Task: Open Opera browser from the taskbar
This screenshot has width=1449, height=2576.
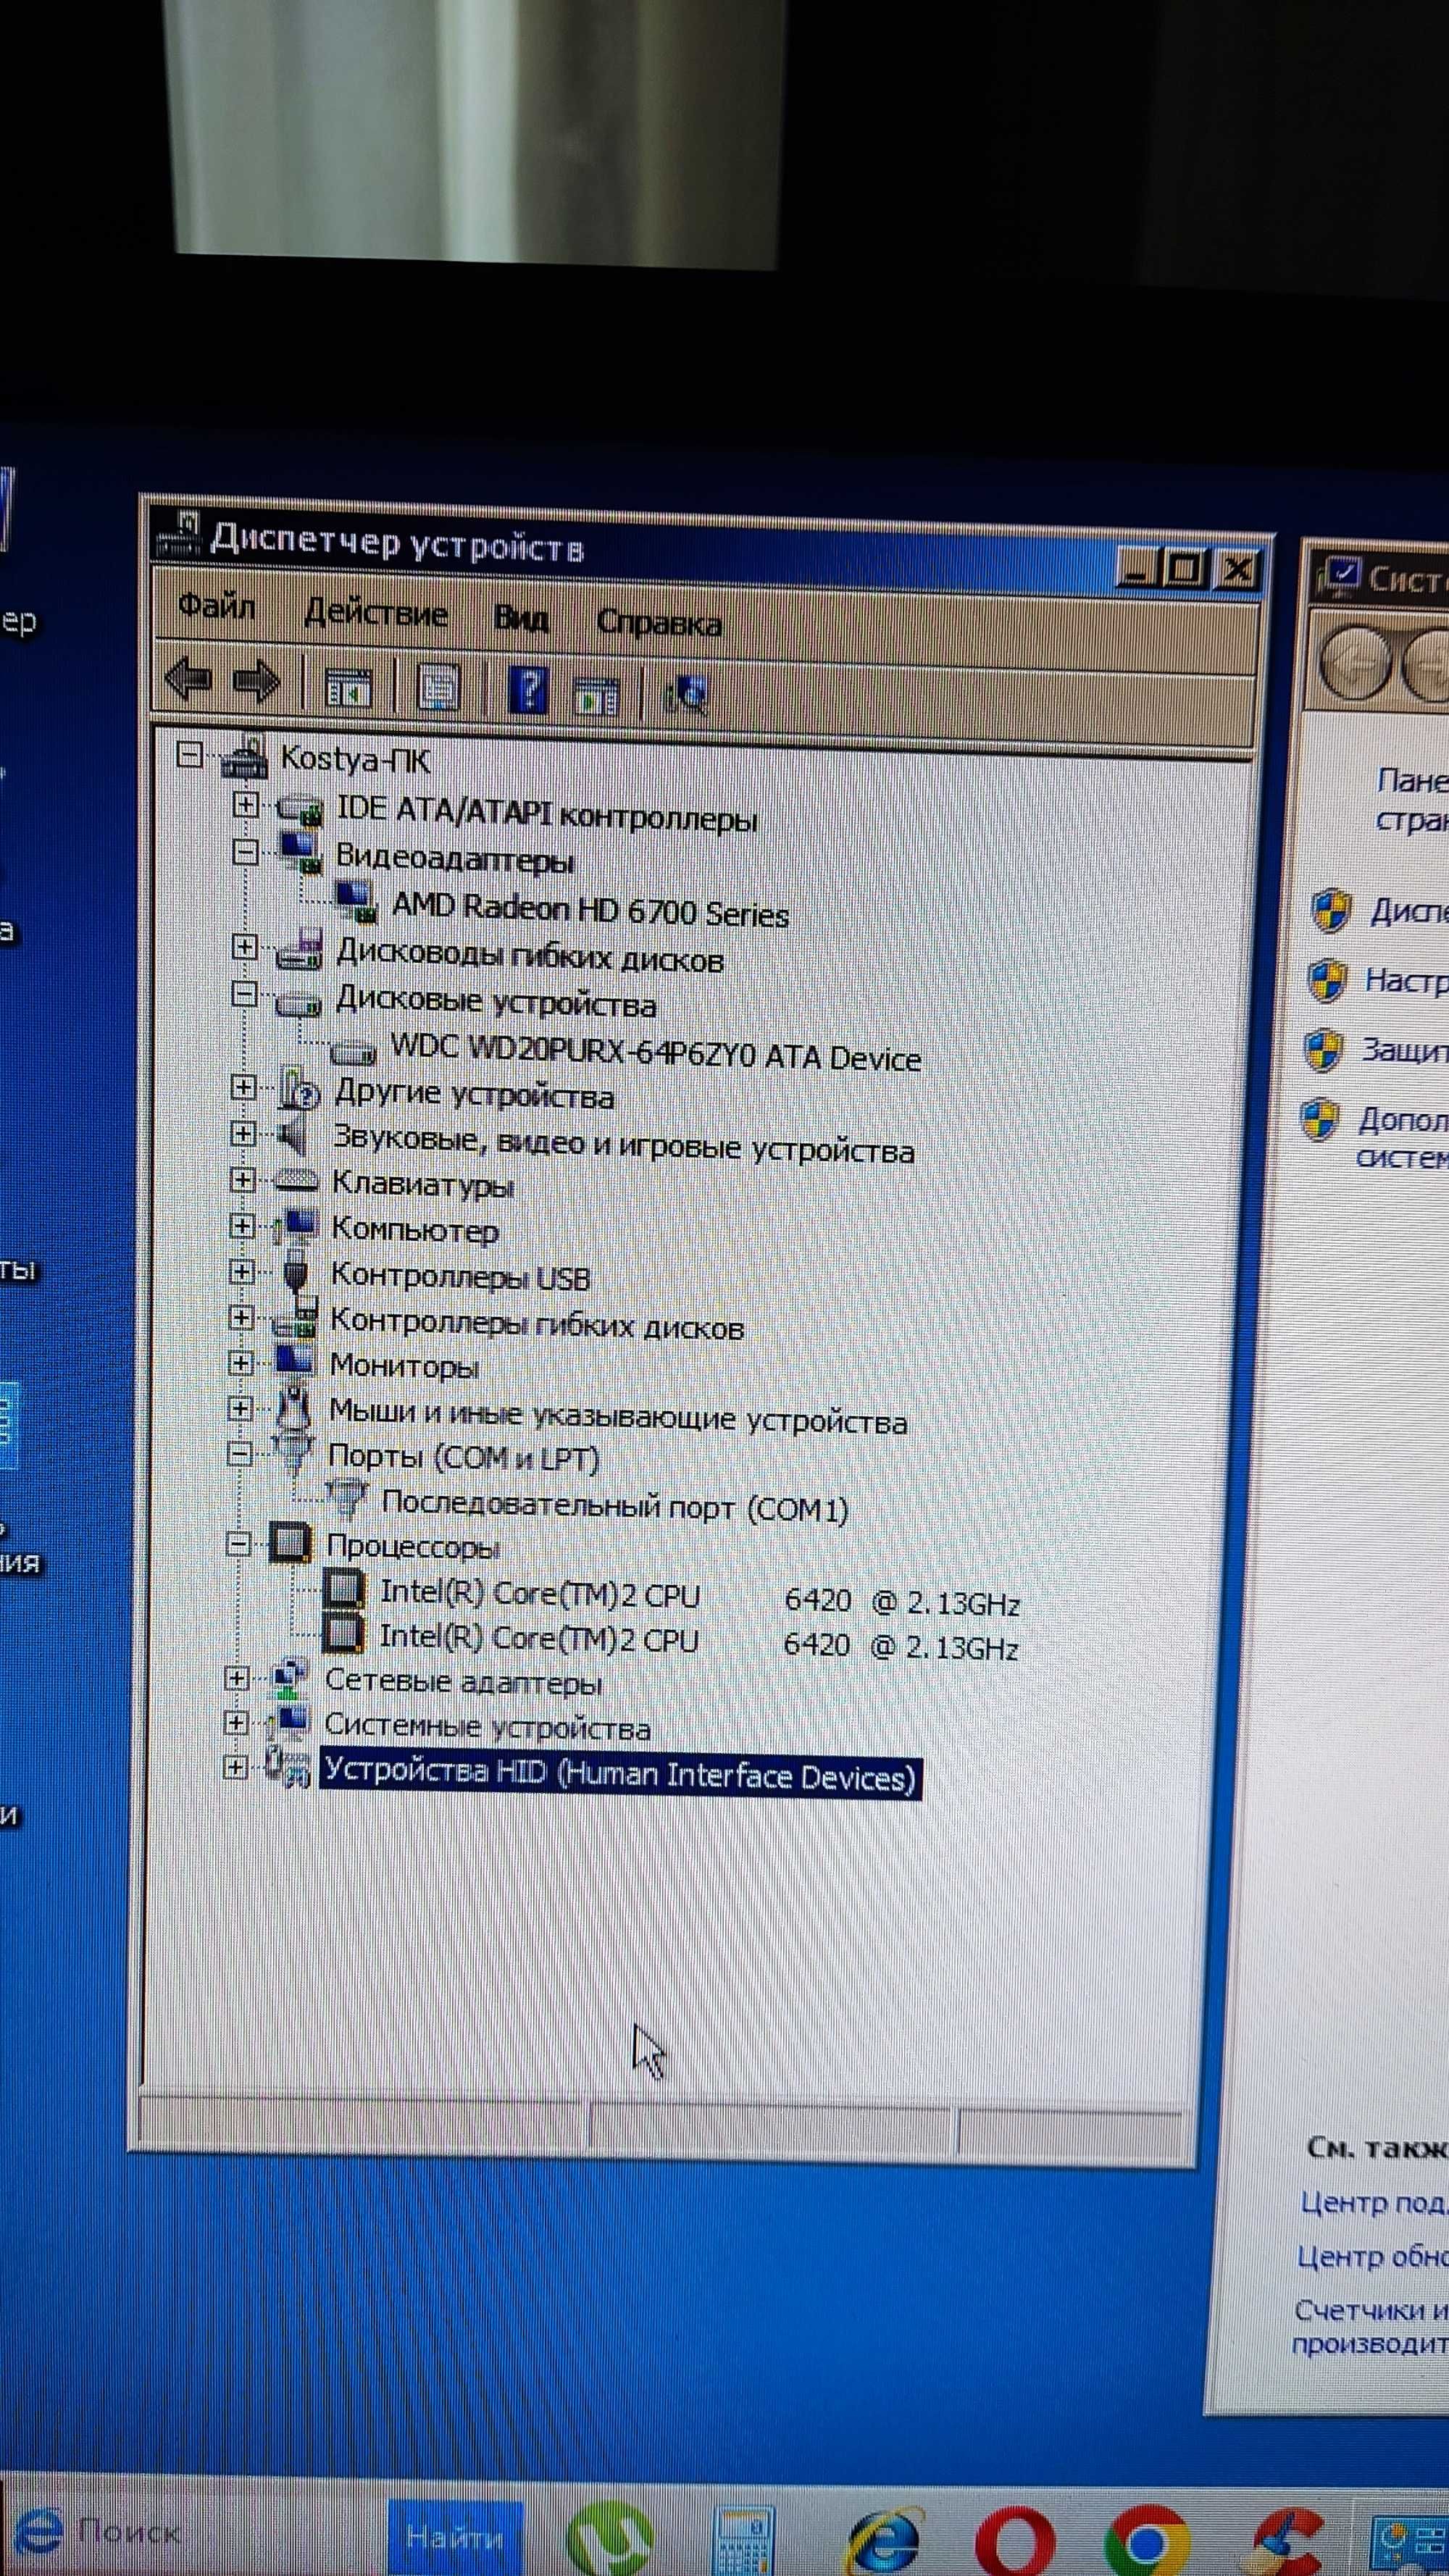Action: click(1014, 2542)
